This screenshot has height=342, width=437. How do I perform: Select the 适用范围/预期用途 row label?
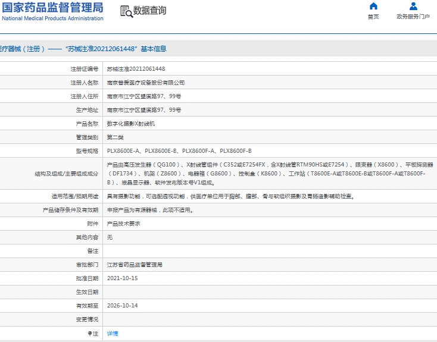click(x=75, y=196)
